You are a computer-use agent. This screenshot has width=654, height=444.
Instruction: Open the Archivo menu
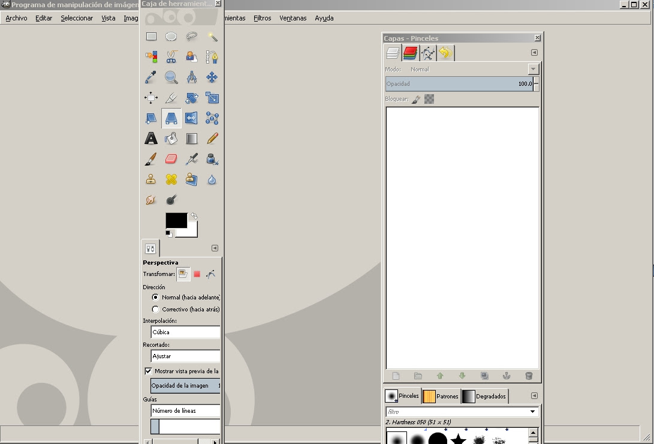(16, 18)
